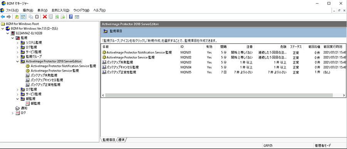Open the ウィンドウ(W) menu

81,10
